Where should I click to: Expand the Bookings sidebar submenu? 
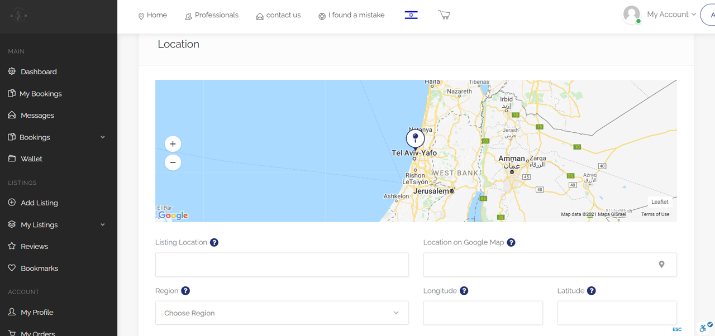coord(102,137)
